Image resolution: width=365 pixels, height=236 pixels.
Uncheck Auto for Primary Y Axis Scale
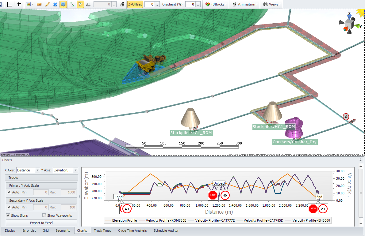pos(9,192)
